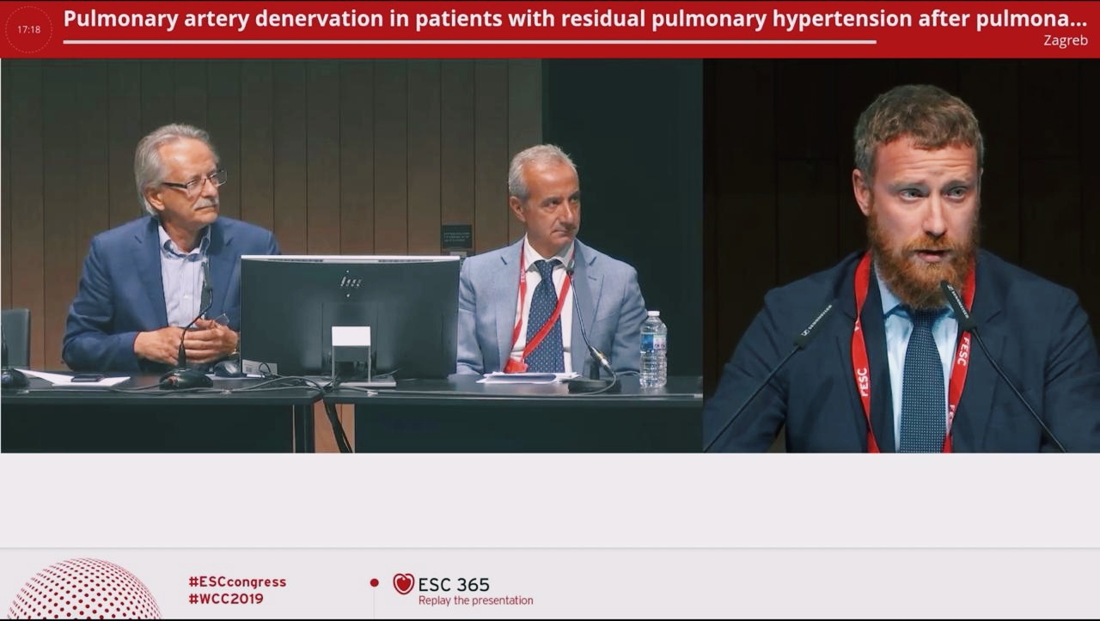Click the computer mouse on the desk
Viewport: 1100px width, 621px height.
(x=227, y=368)
